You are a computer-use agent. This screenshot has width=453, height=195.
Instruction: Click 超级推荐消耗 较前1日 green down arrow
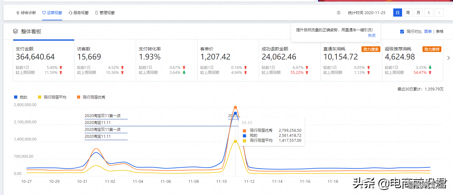430,68
